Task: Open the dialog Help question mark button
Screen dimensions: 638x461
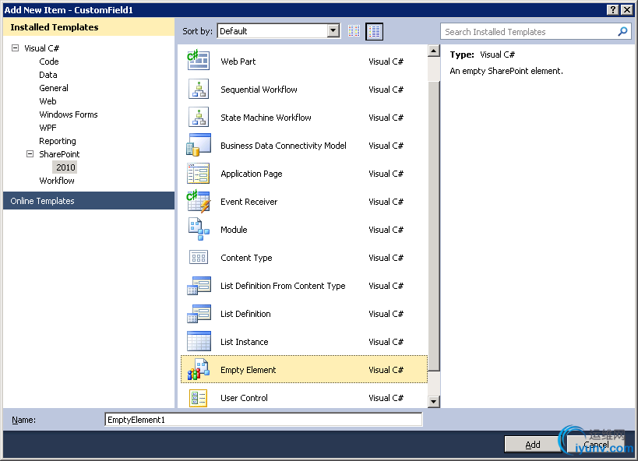Action: (613, 10)
